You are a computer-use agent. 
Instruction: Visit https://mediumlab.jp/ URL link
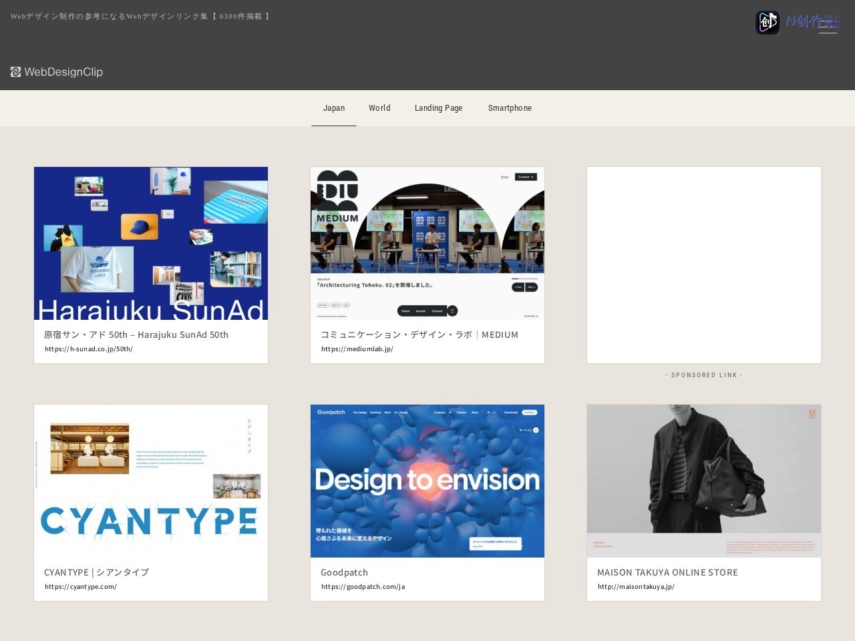[357, 349]
